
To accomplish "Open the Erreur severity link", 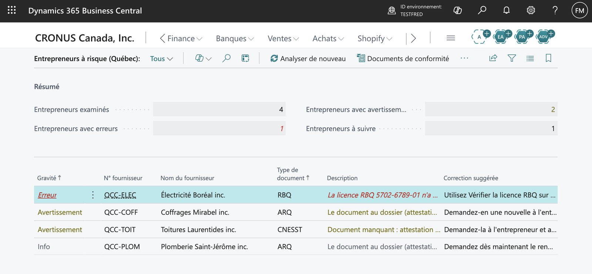I will point(47,195).
